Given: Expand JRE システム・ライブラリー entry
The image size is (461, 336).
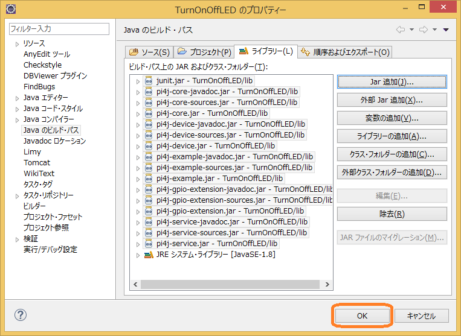Looking at the screenshot, I should (138, 255).
